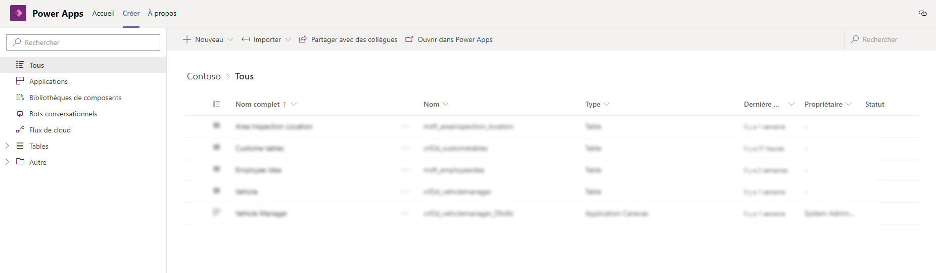Click the Applications grid icon
This screenshot has width=936, height=273.
20,81
